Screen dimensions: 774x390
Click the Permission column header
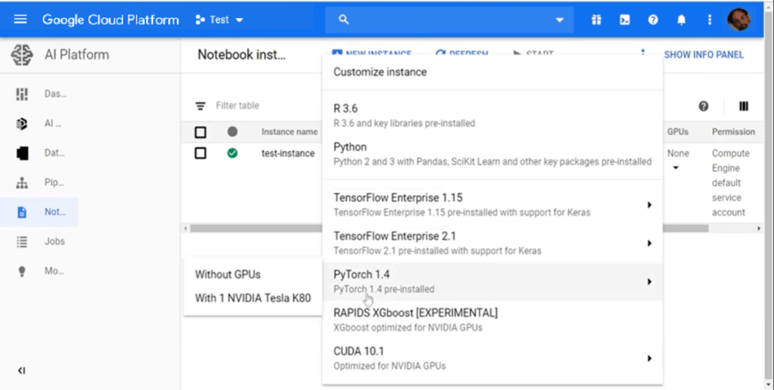[733, 132]
